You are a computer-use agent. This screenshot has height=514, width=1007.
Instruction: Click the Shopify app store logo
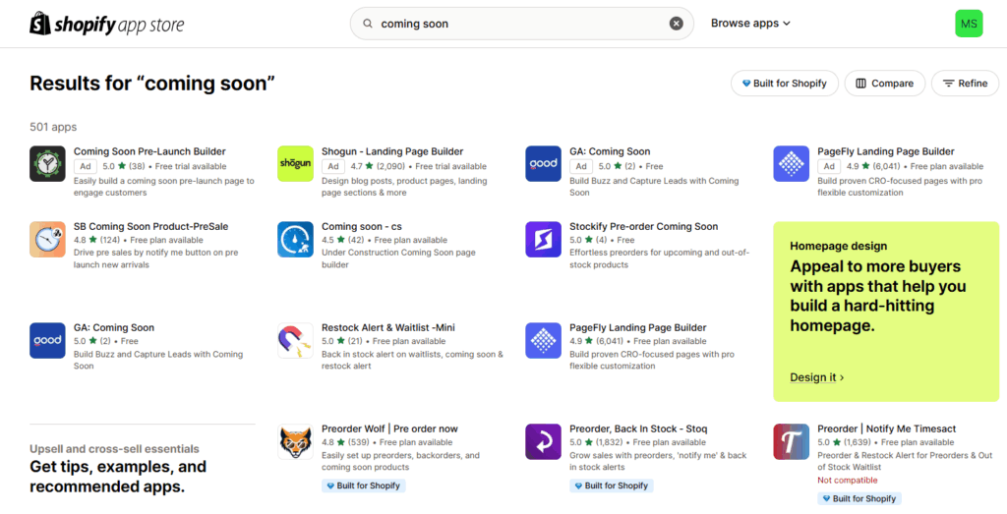click(x=106, y=24)
